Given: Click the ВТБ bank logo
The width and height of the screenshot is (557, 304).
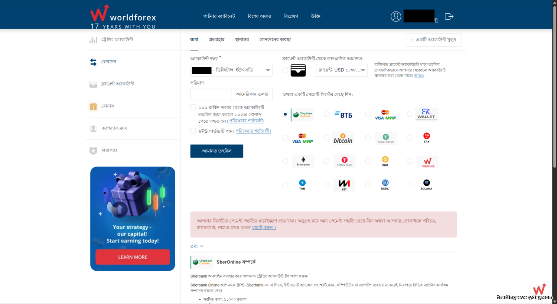Looking at the screenshot, I should coord(343,115).
